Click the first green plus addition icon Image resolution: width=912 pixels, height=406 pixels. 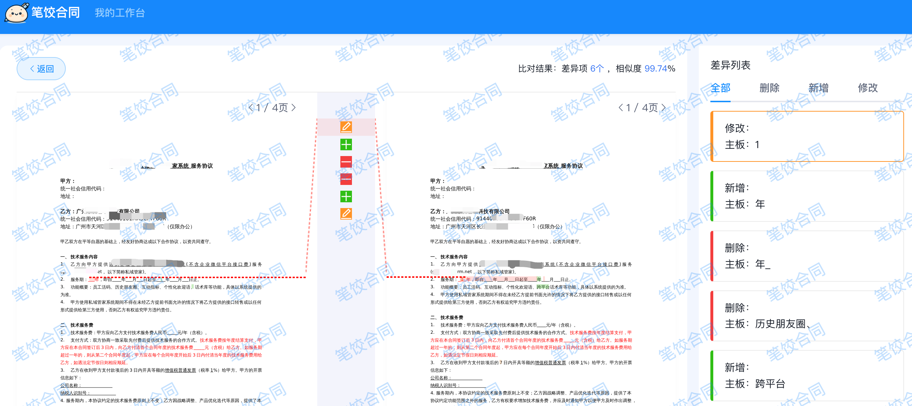346,144
